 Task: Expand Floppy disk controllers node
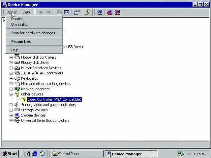tap(11, 57)
